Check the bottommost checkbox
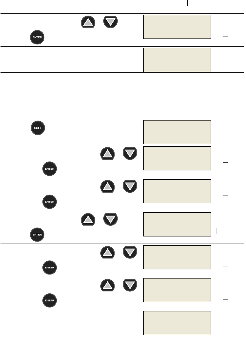The width and height of the screenshot is (246, 338). [x=226, y=297]
